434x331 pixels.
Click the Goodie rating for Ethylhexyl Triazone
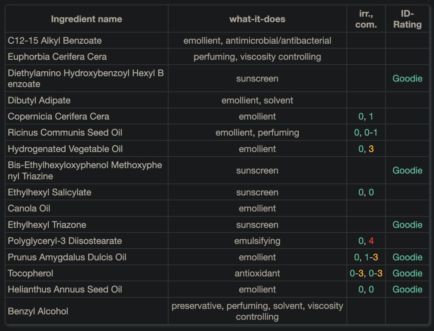coord(407,225)
